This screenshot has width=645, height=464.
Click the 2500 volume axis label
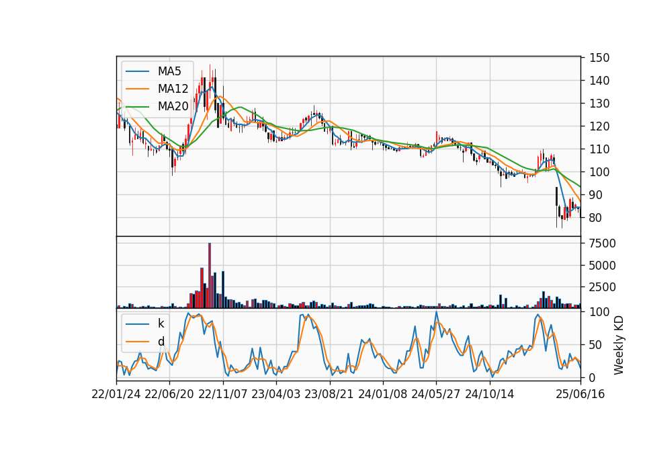[x=603, y=287]
